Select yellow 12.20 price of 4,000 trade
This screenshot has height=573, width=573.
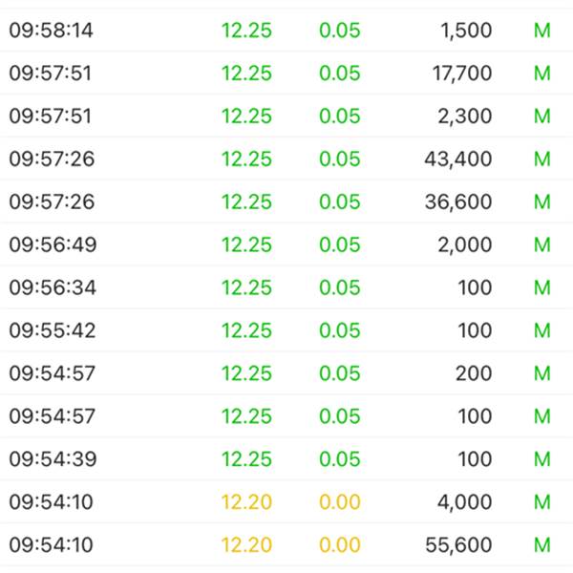(246, 502)
